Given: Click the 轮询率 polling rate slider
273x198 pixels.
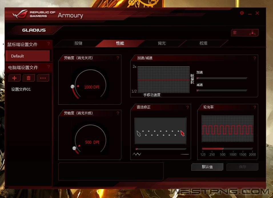Looking at the screenshot, I should [227, 148].
